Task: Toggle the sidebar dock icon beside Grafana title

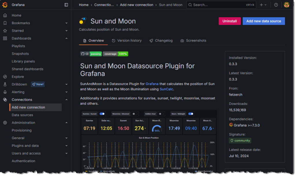Action: (x=66, y=5)
